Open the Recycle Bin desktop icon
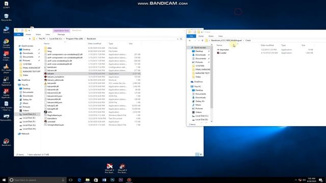 (x=6, y=17)
